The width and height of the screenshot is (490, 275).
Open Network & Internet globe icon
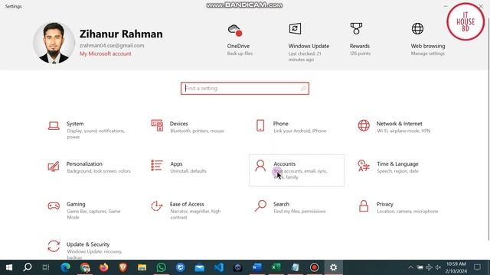(364, 125)
